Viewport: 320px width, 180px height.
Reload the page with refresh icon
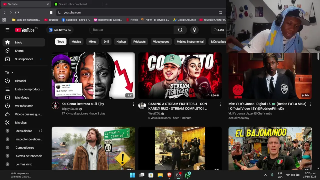[17, 12]
